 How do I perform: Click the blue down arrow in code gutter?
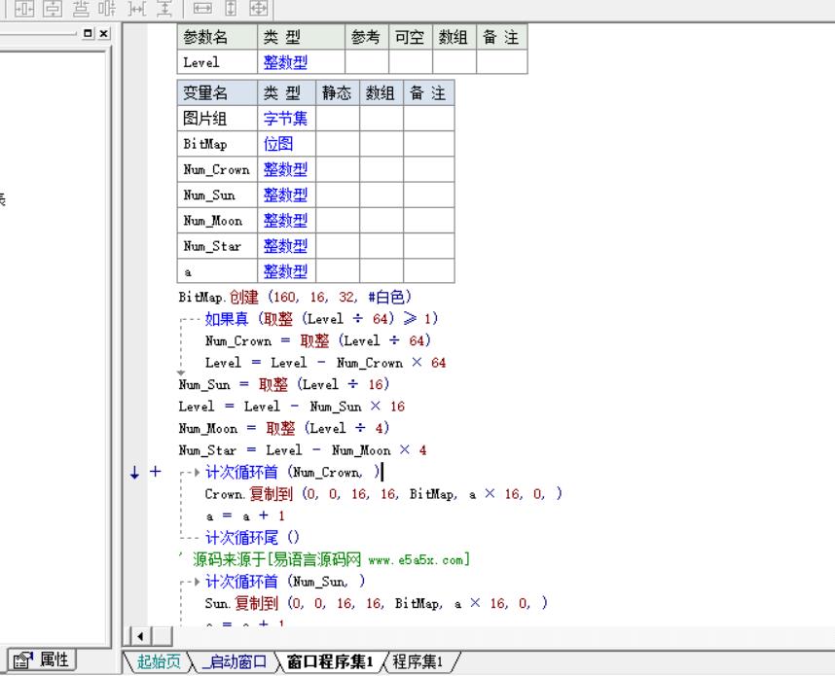pyautogui.click(x=134, y=472)
